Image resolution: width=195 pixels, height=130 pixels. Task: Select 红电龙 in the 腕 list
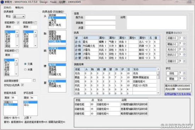[x=52, y=53]
